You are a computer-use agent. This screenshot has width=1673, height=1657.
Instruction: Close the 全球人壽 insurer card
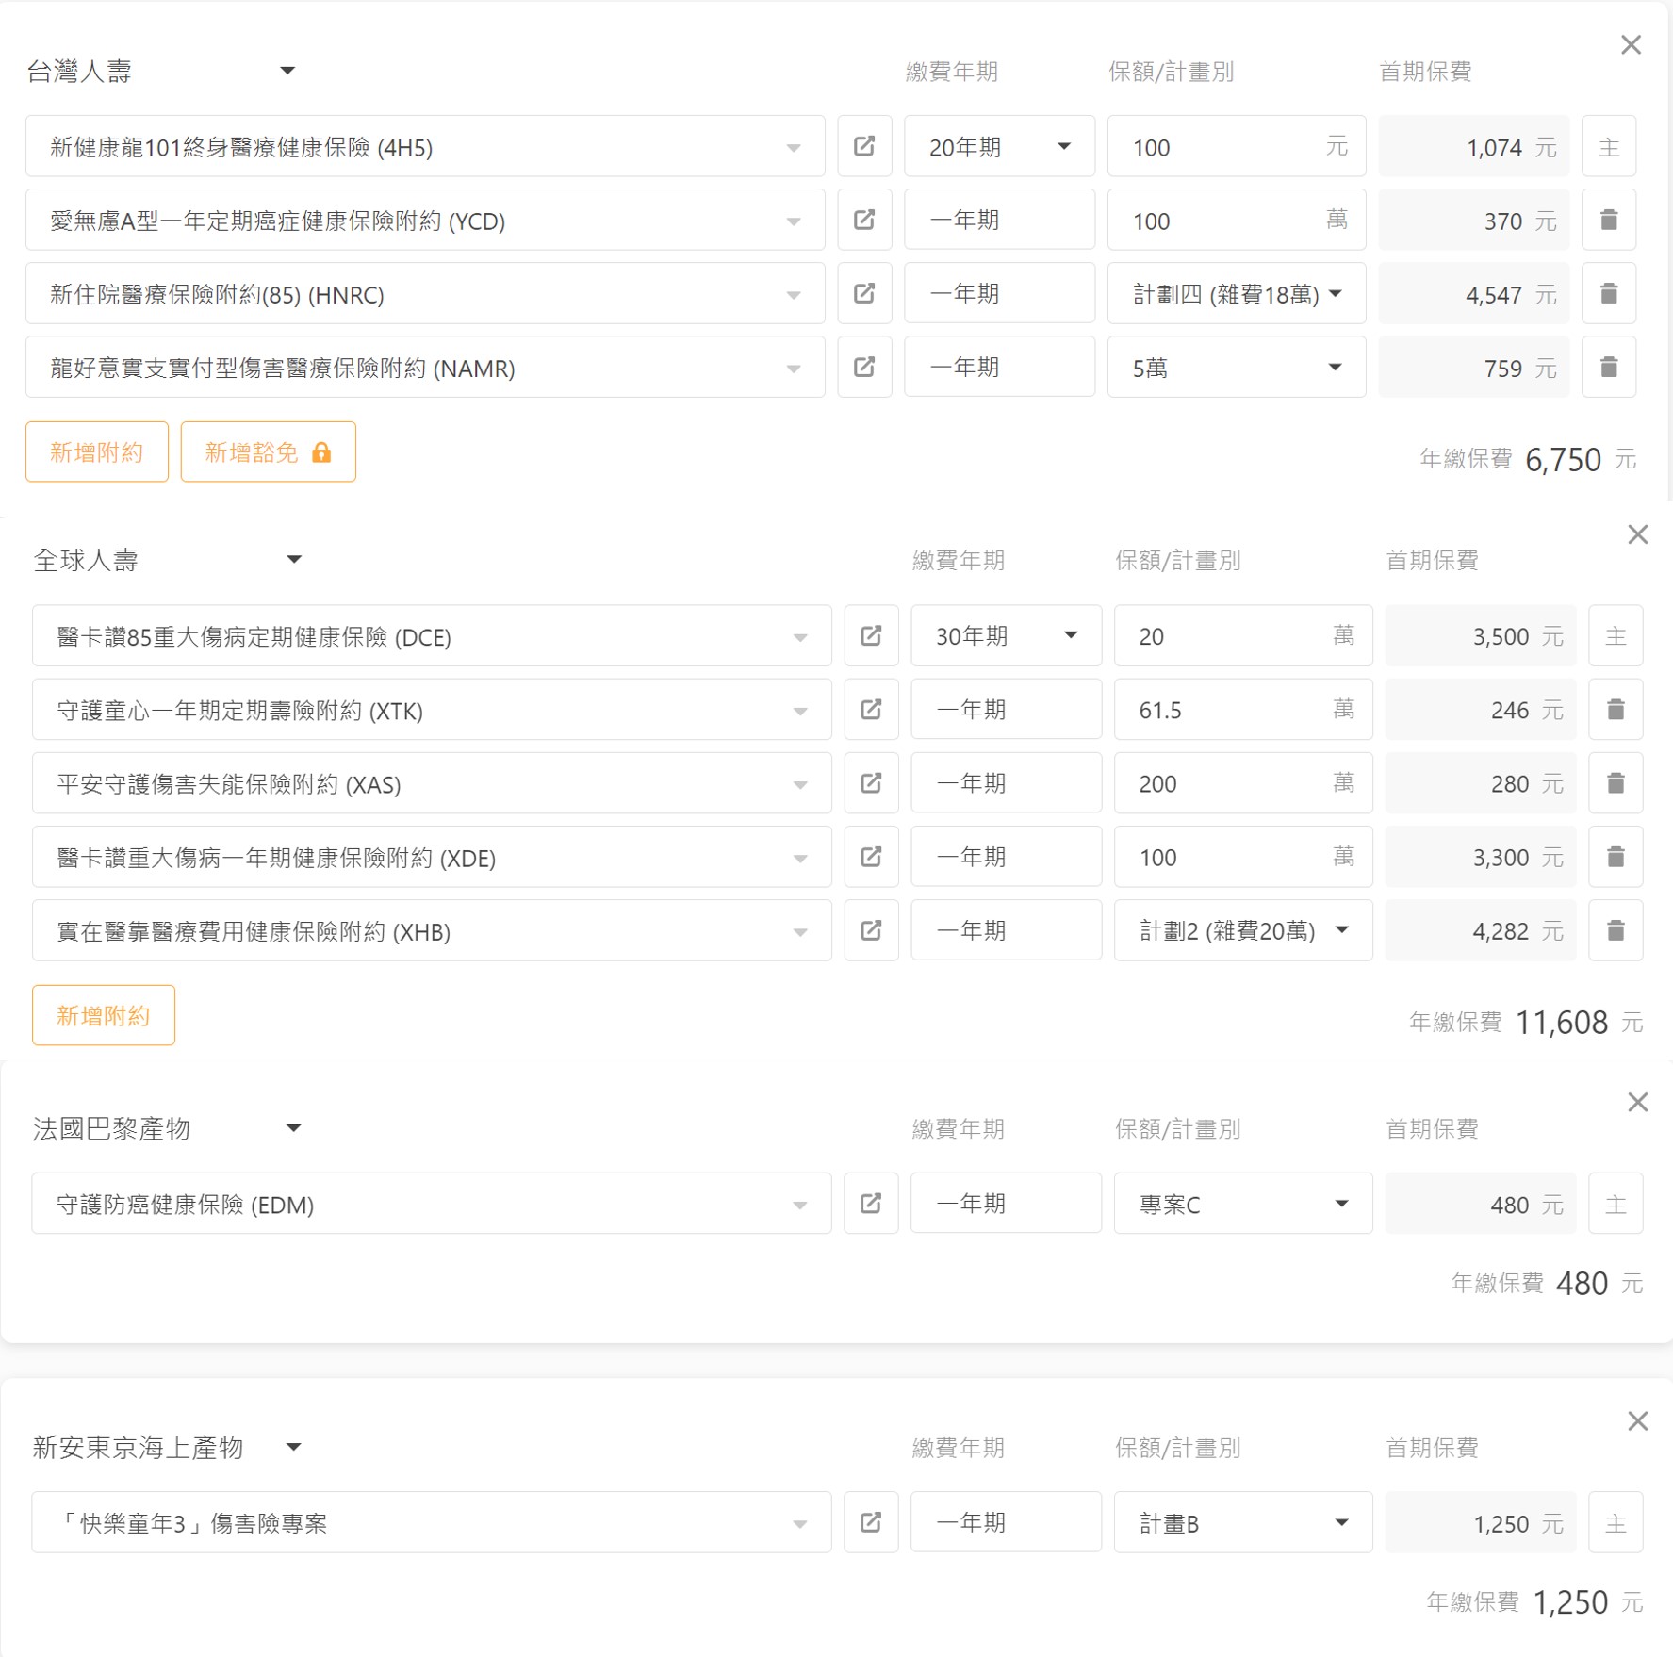tap(1637, 534)
